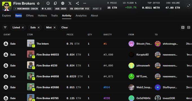Select the Activity tab
Image resolution: width=192 pixels, height=101 pixels.
(67, 16)
